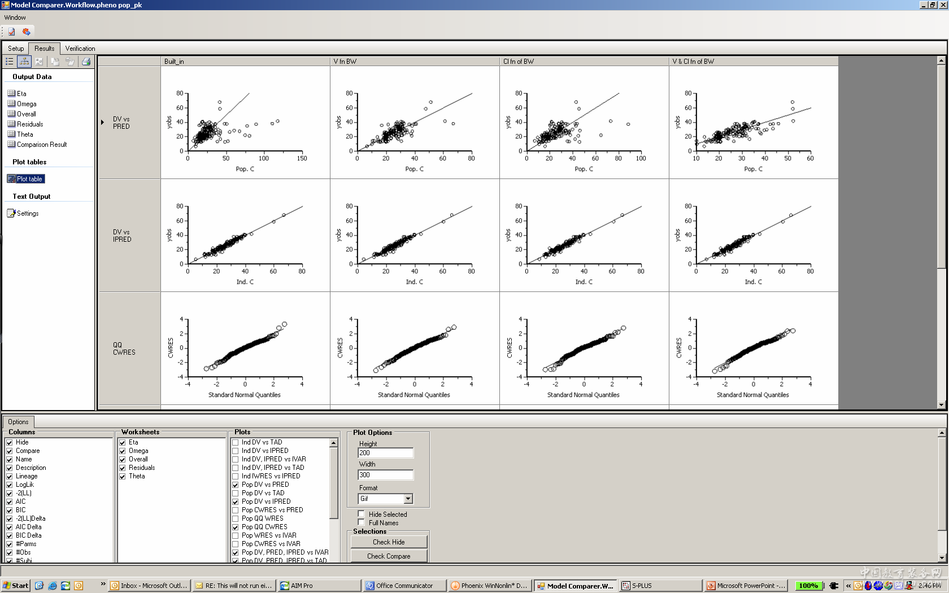This screenshot has height=593, width=949.
Task: Enable the Ind DV vs TAD plot
Action: [236, 443]
